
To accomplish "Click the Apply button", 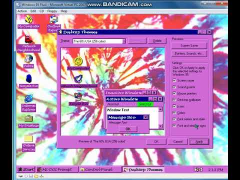I will point(199,141).
